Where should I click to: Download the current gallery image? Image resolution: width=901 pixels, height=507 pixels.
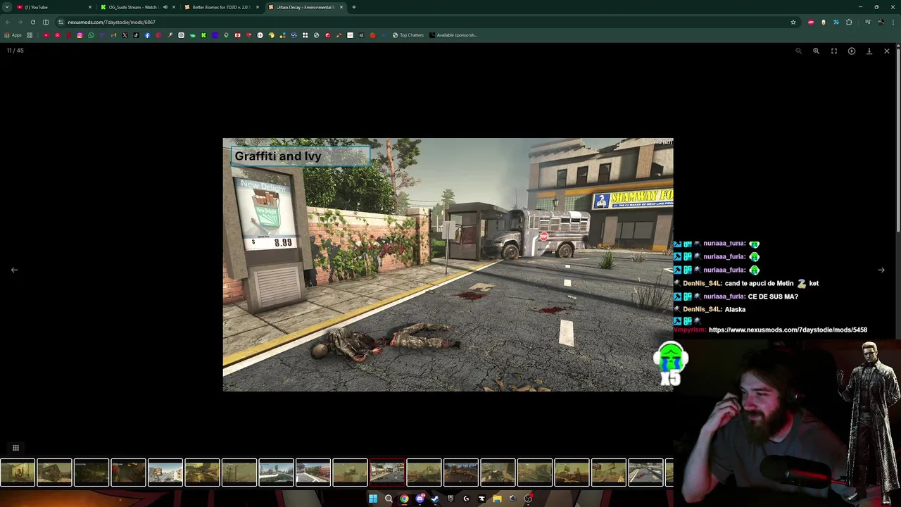point(869,51)
